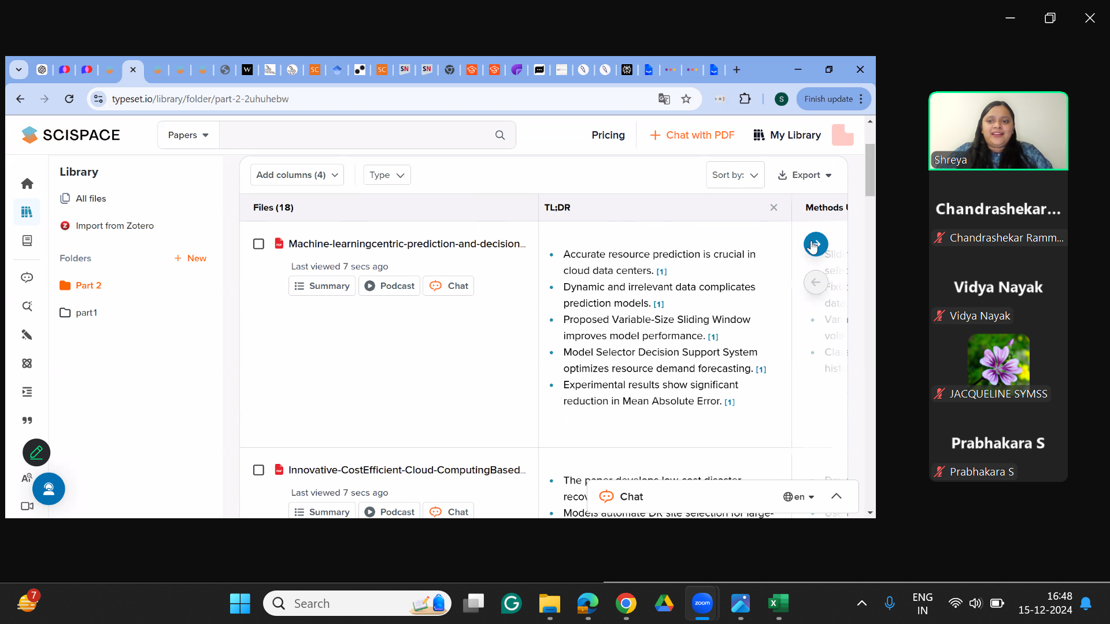Click the dark green pencil floating button

[x=36, y=452]
